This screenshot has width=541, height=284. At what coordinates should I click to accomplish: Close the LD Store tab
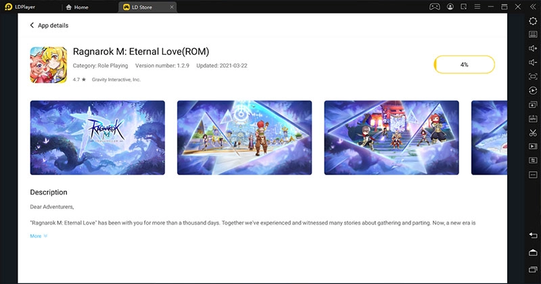[172, 7]
